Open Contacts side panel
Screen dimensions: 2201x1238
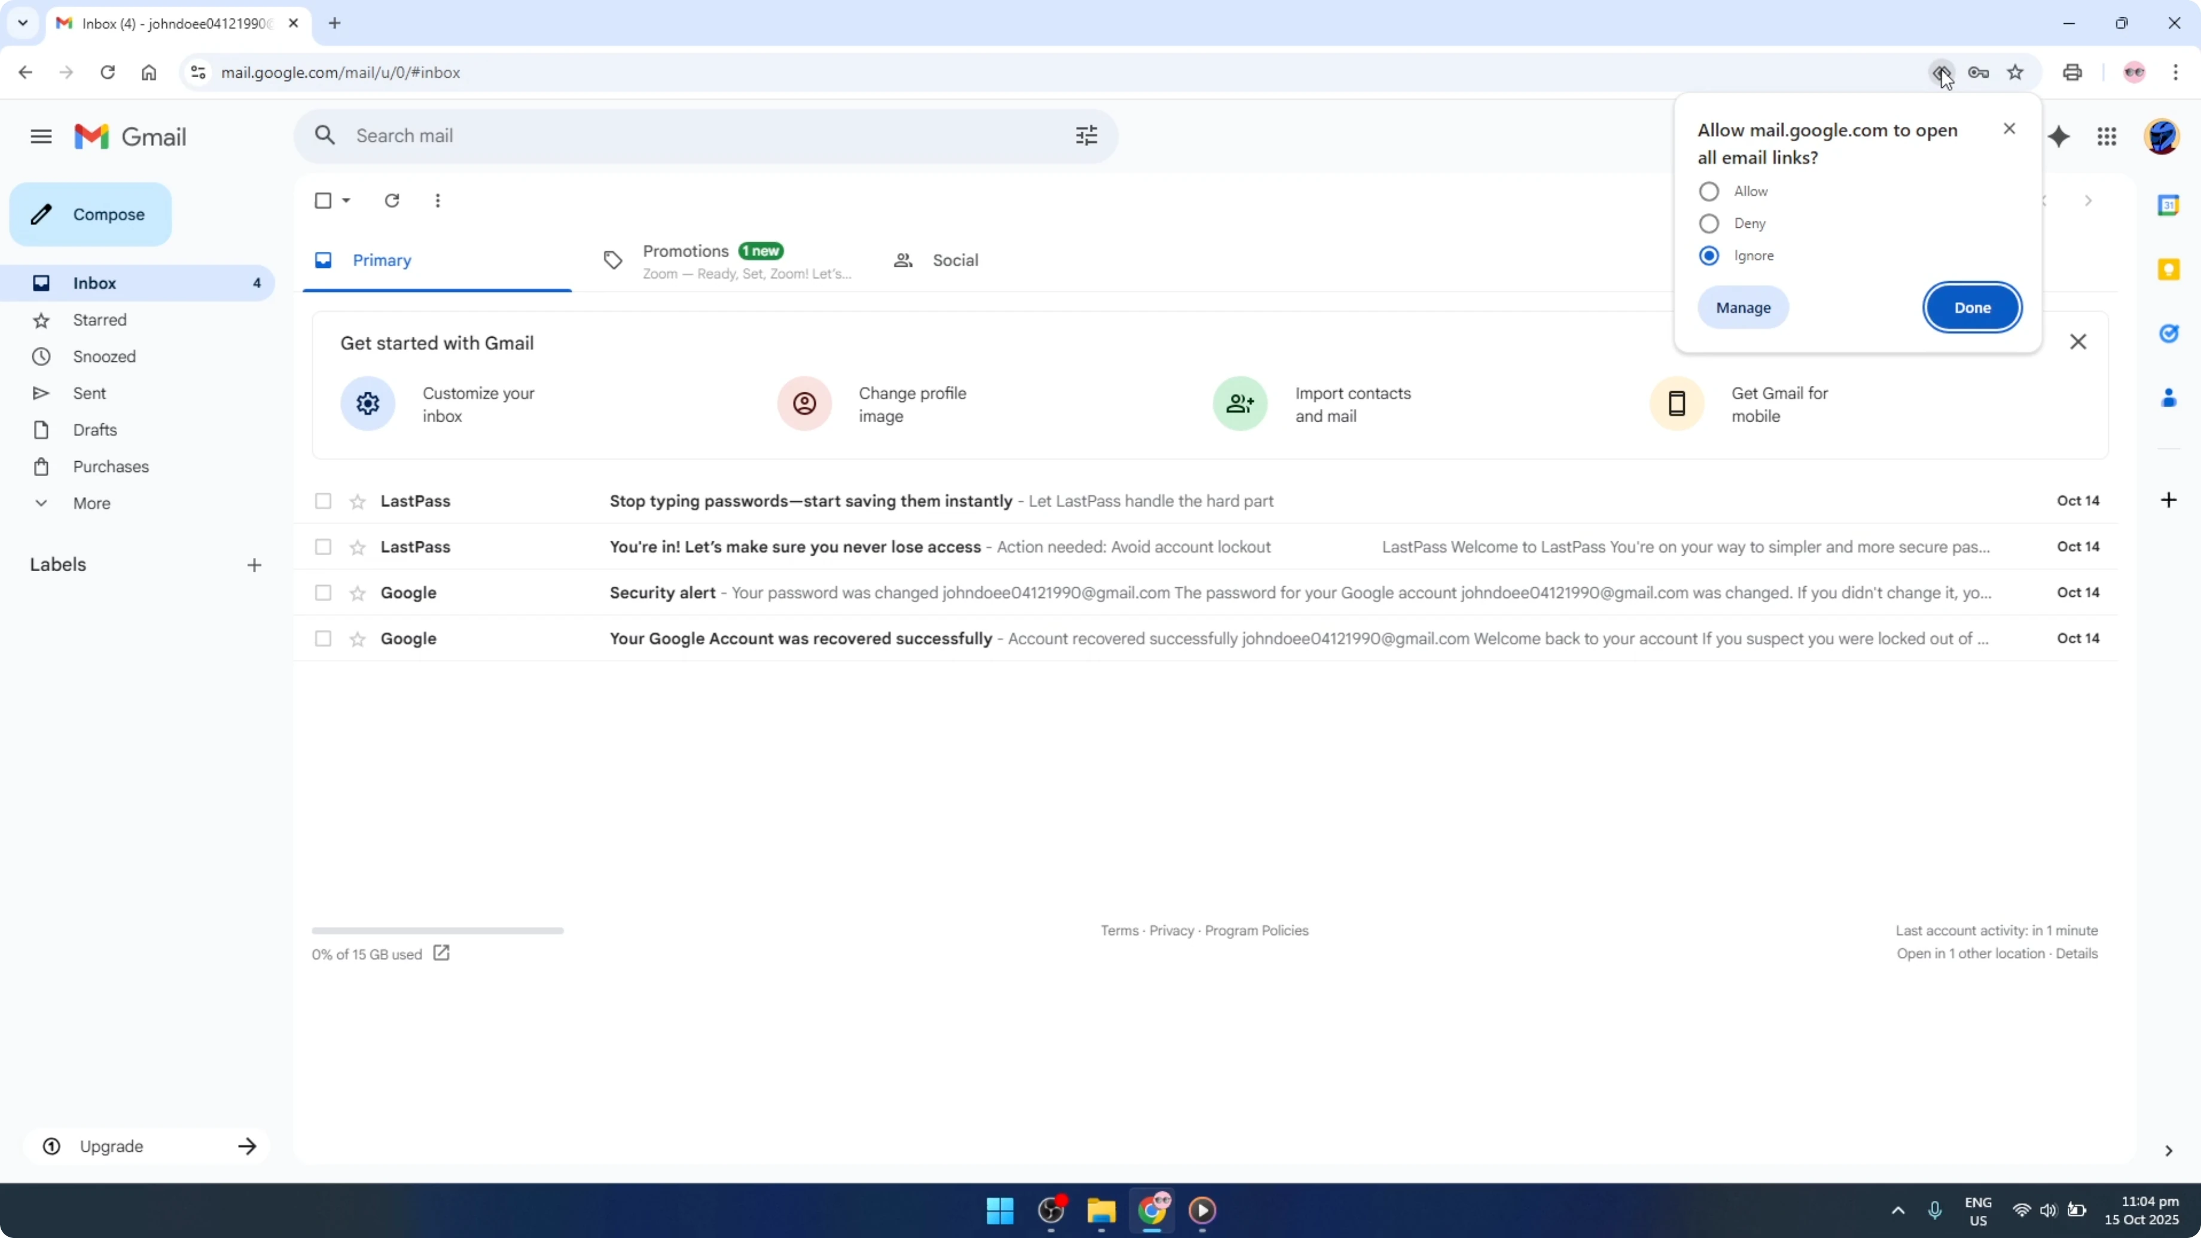(2169, 397)
